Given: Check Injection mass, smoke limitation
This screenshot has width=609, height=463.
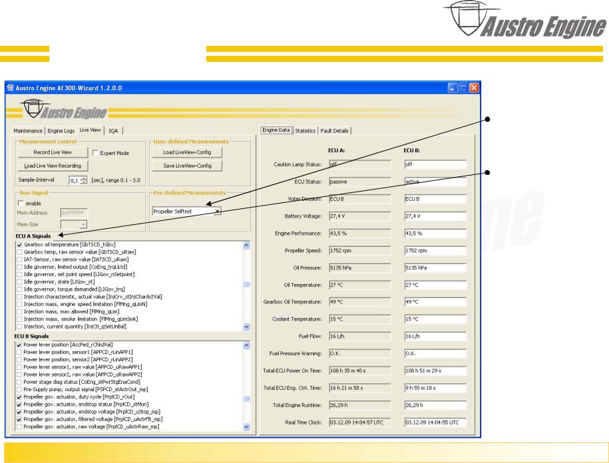Looking at the screenshot, I should click(x=19, y=319).
